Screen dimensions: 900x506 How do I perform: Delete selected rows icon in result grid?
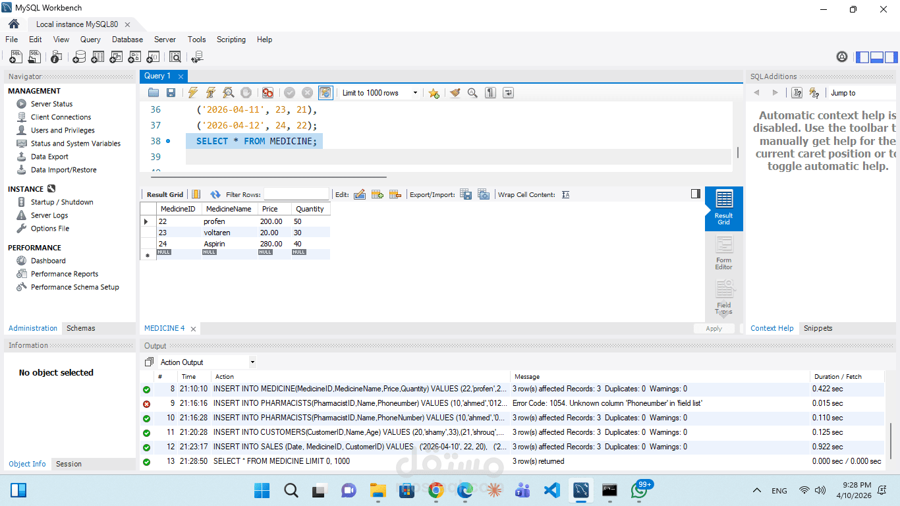click(x=395, y=194)
